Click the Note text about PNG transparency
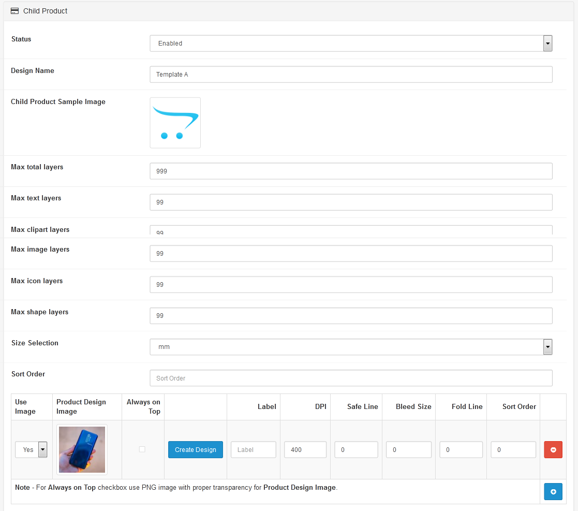 pyautogui.click(x=176, y=487)
